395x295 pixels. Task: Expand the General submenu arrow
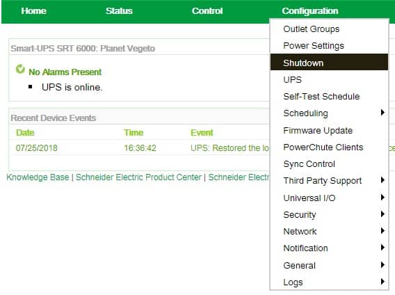[x=382, y=265]
